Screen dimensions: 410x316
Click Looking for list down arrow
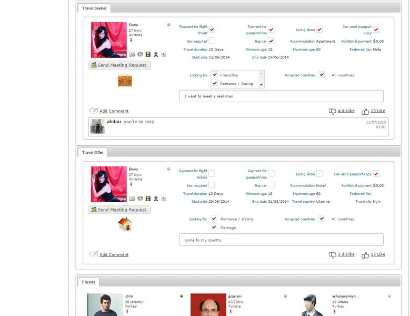pos(261,85)
